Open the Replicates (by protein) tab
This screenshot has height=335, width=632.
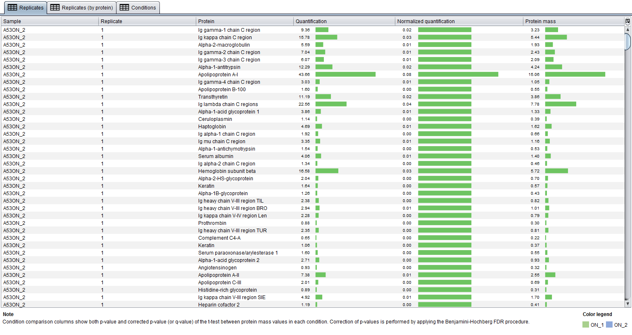[x=82, y=7]
